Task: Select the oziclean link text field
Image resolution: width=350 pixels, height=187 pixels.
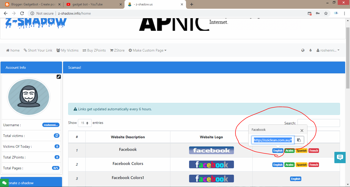Action: [273, 140]
